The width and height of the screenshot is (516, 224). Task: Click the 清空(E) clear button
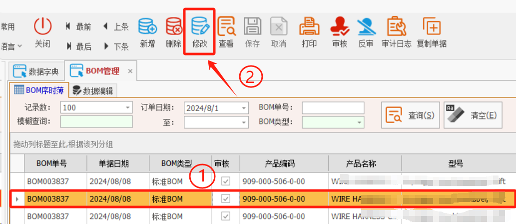point(473,115)
